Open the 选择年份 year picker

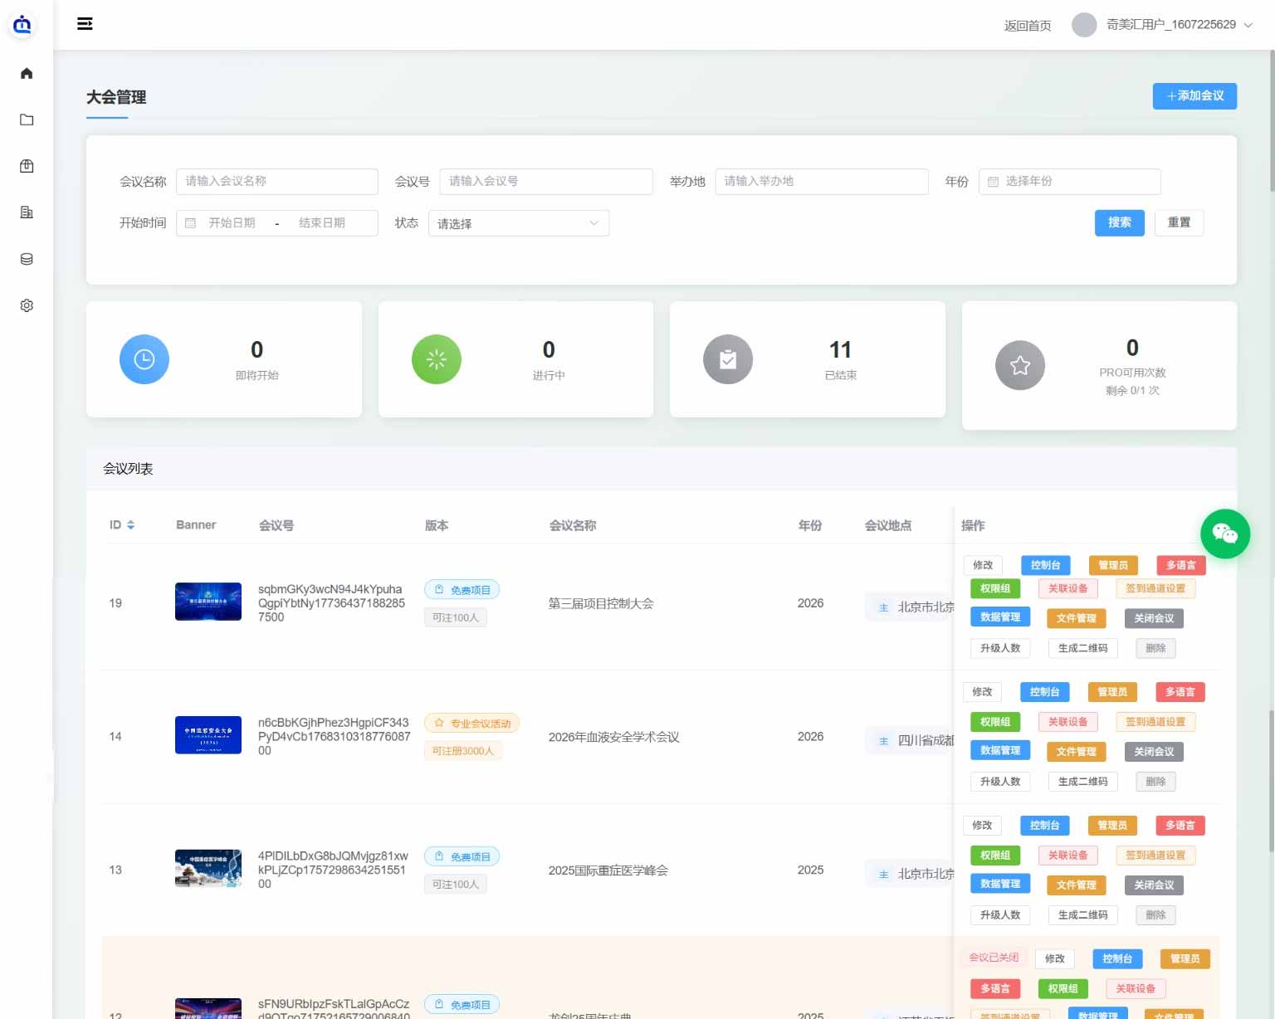point(1070,182)
